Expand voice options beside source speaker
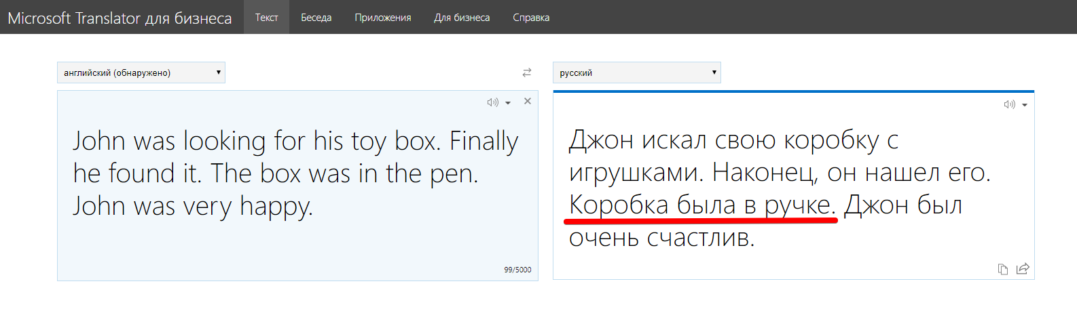 click(x=508, y=103)
